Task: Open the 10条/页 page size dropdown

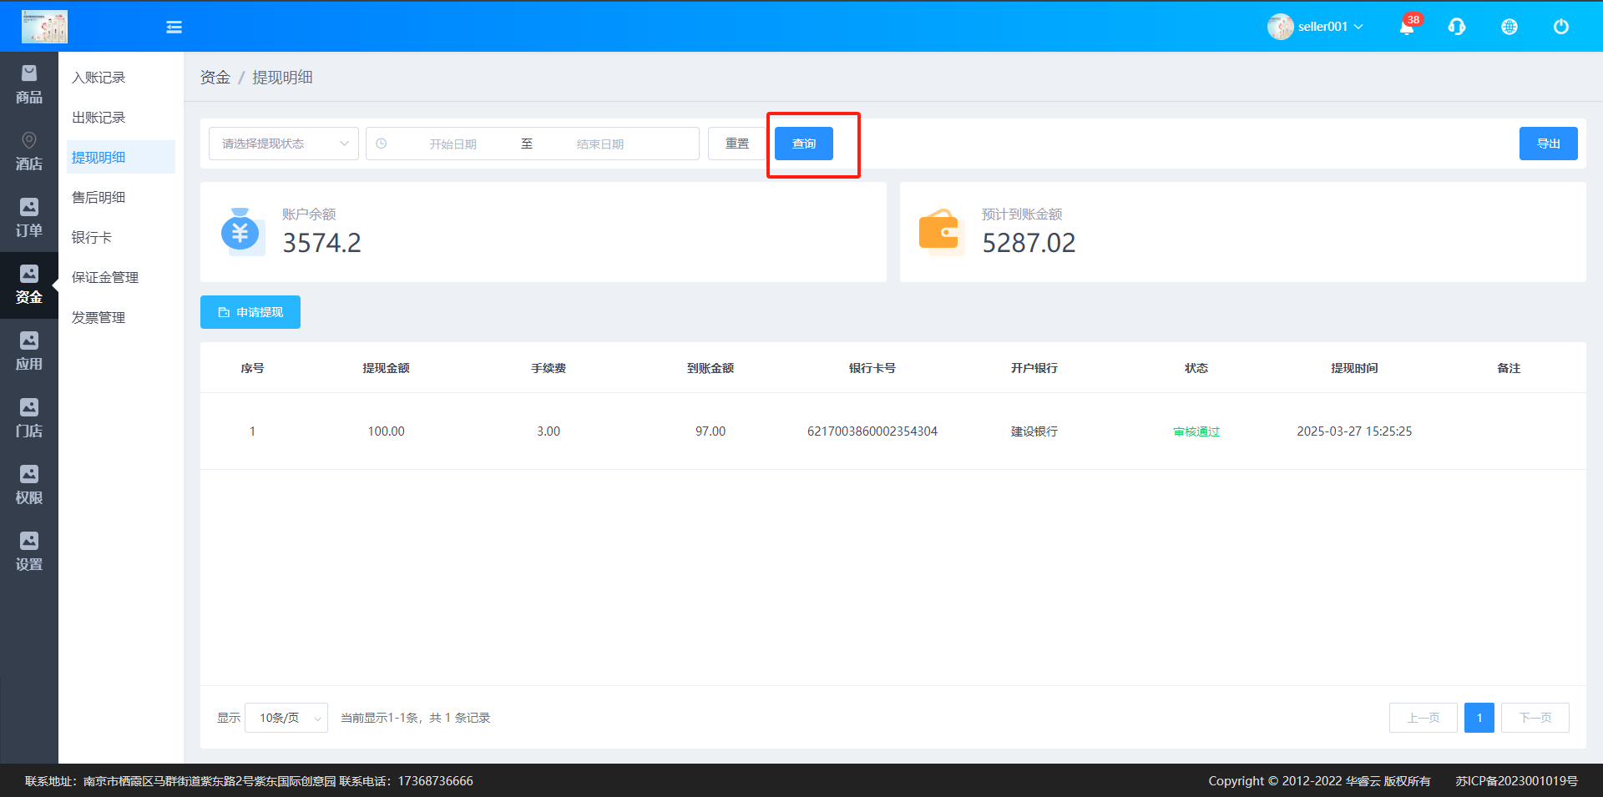Action: coord(286,718)
